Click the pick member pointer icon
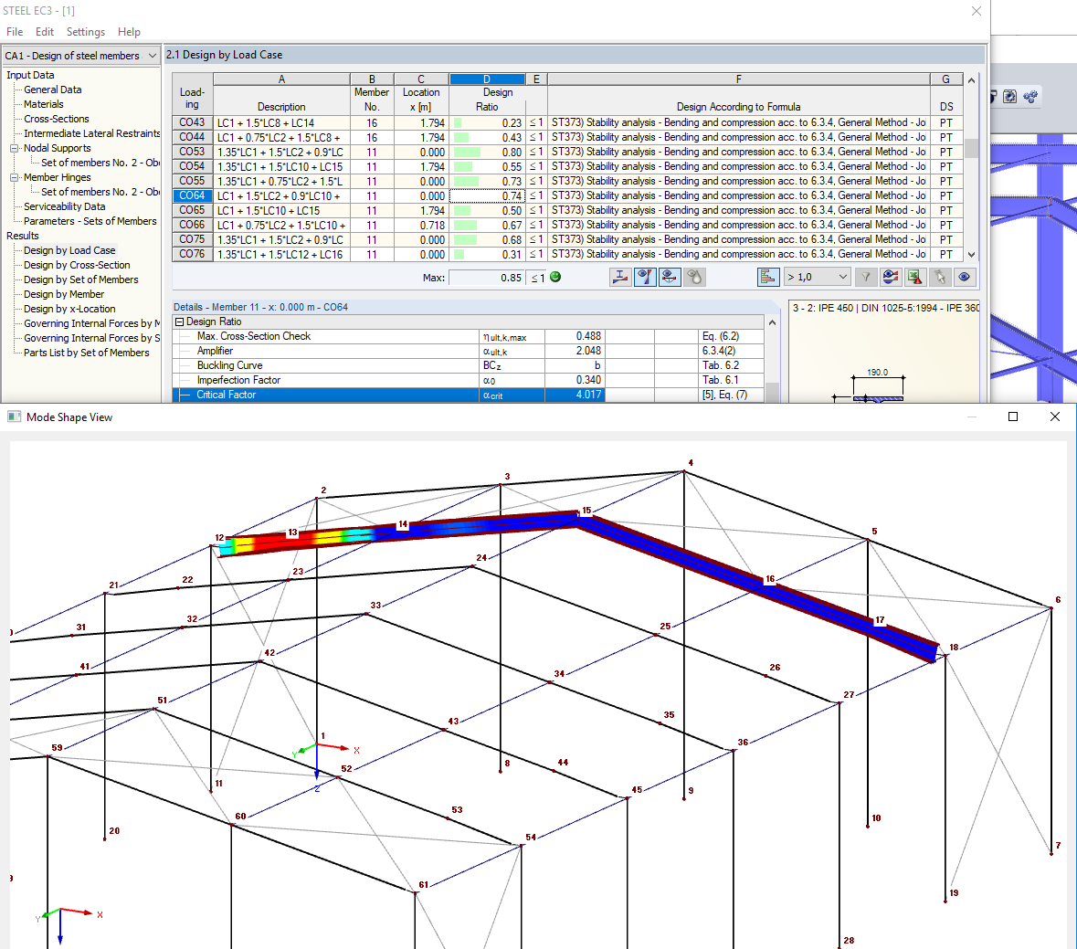 point(940,277)
